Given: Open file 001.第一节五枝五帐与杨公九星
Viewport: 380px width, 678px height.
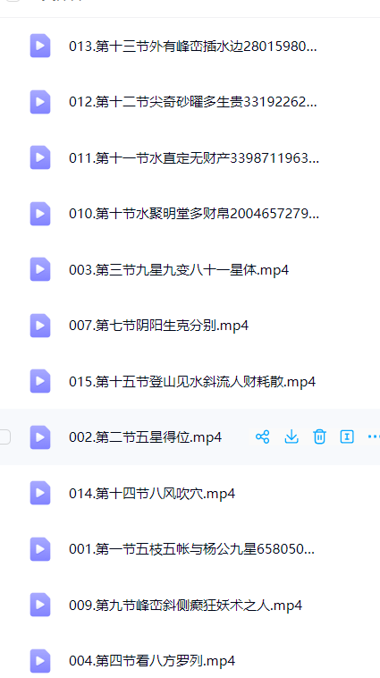Looking at the screenshot, I should pos(191,548).
